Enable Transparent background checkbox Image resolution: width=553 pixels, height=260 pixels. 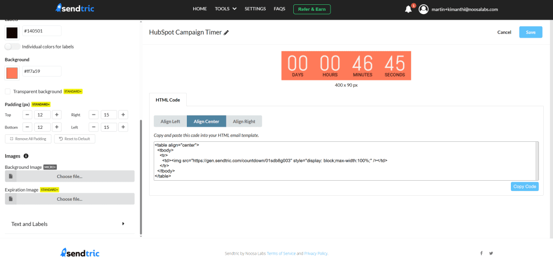[8, 92]
